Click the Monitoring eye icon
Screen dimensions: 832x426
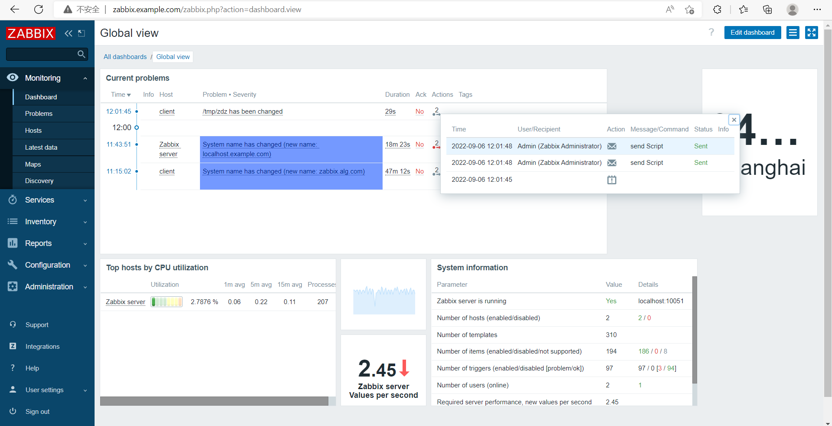click(x=13, y=78)
